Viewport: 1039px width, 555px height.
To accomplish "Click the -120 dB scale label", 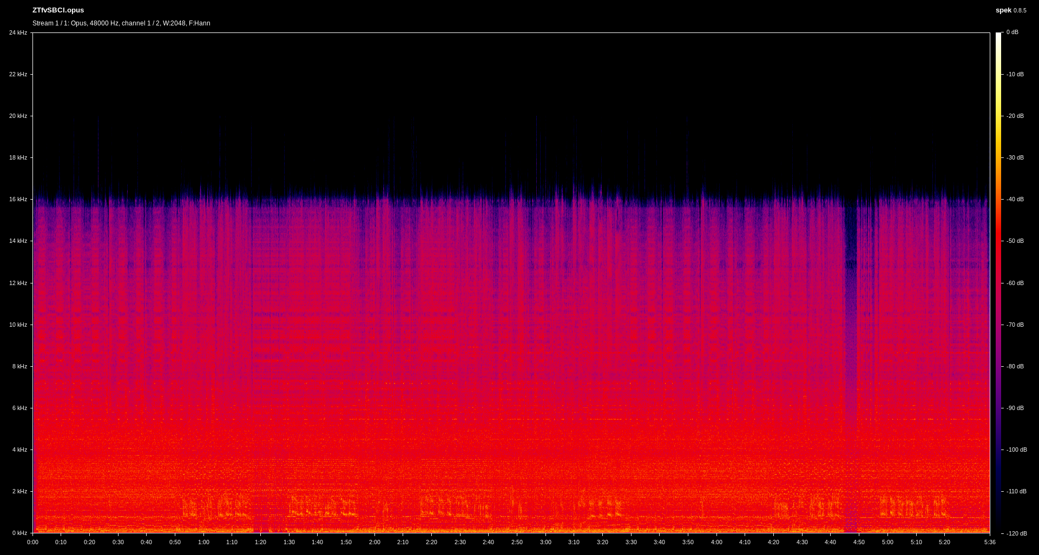I will (x=1016, y=534).
